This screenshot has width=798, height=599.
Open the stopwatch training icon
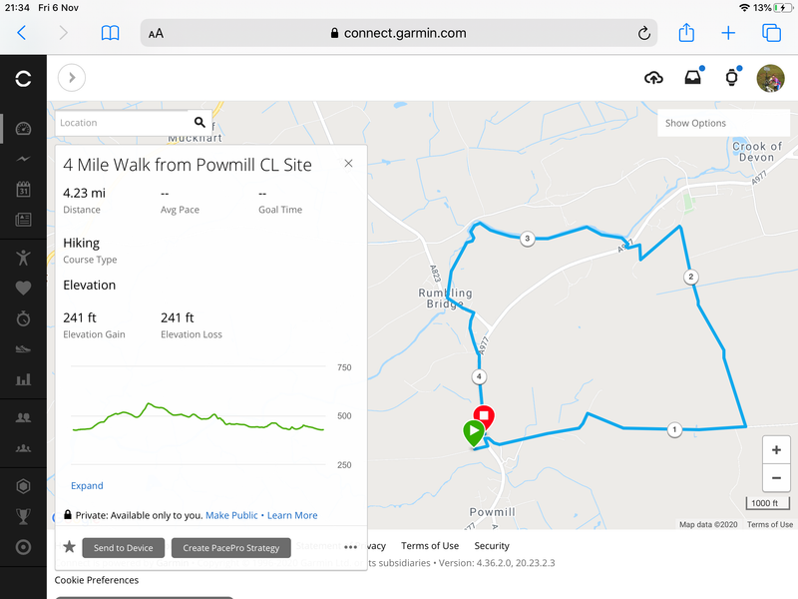23,318
